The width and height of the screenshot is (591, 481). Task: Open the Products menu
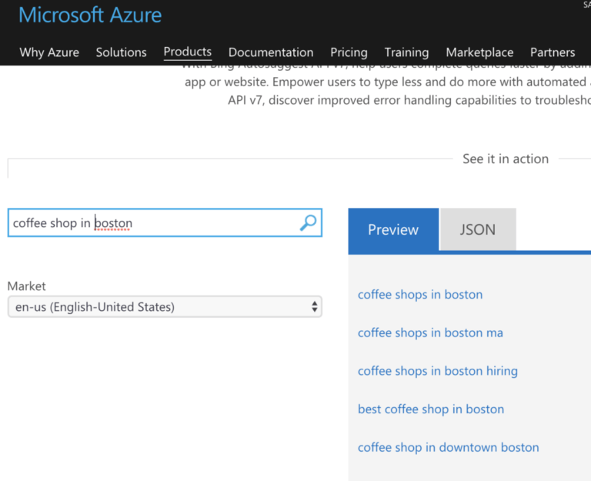(187, 52)
